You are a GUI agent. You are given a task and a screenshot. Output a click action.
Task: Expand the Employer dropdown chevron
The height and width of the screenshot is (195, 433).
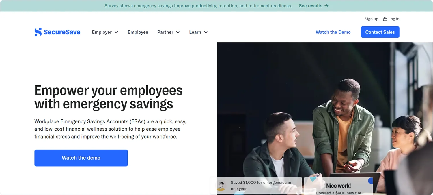point(116,32)
